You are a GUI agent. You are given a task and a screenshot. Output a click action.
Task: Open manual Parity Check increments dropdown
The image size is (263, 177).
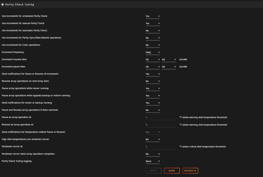[153, 23]
